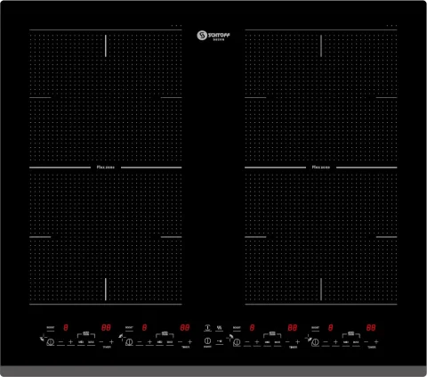Set front-left zone to MAX
This screenshot has width=427, height=377.
tap(91, 342)
